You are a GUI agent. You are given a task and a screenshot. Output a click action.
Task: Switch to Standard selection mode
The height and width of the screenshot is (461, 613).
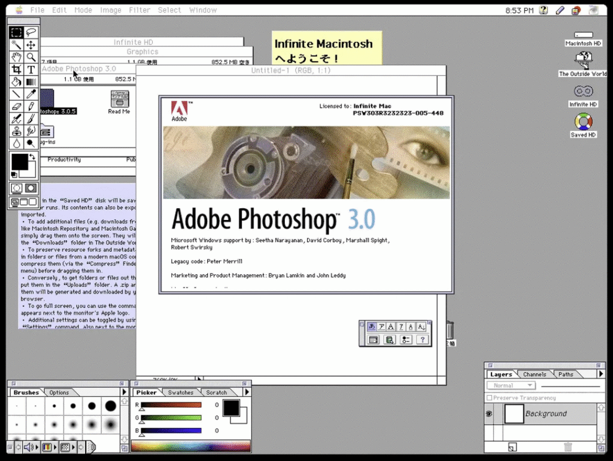[x=16, y=188]
